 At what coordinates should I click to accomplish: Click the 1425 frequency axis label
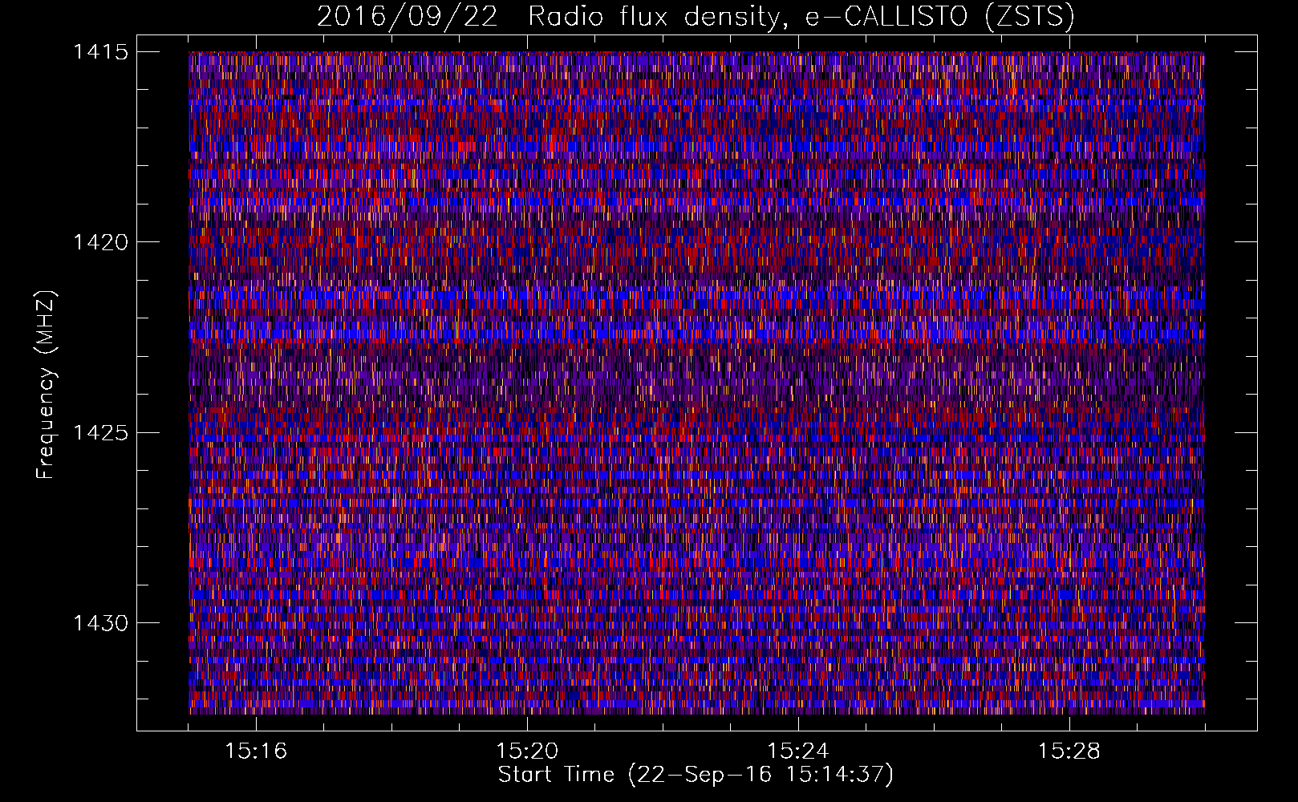100,433
